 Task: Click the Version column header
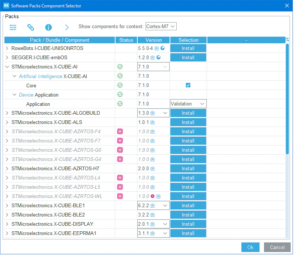tap(154, 40)
